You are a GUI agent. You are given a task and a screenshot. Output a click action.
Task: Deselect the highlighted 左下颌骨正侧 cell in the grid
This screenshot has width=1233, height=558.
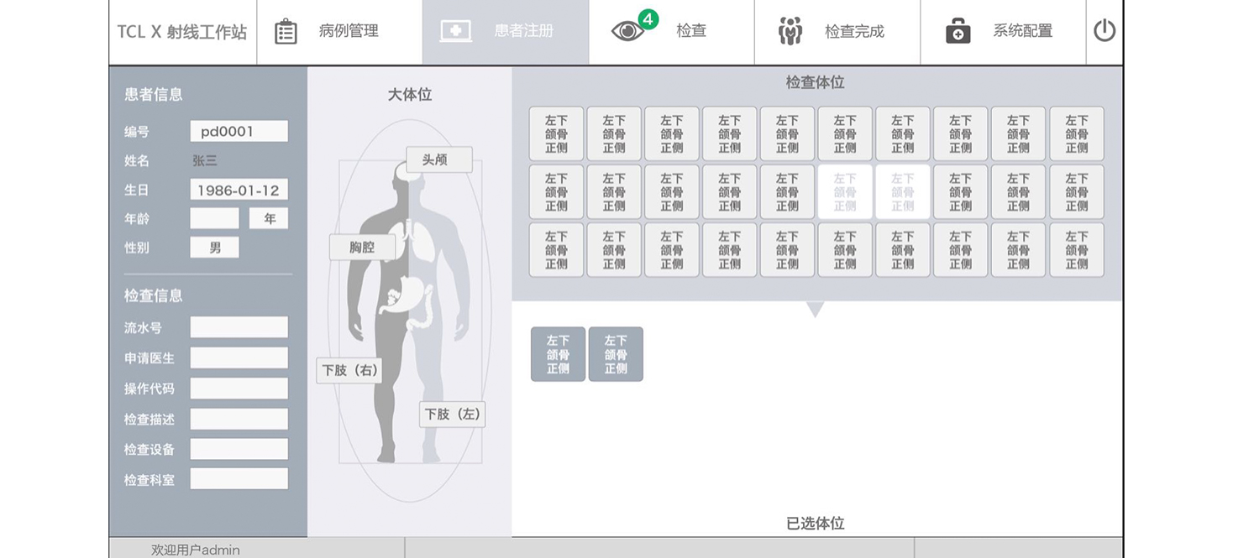click(x=845, y=191)
